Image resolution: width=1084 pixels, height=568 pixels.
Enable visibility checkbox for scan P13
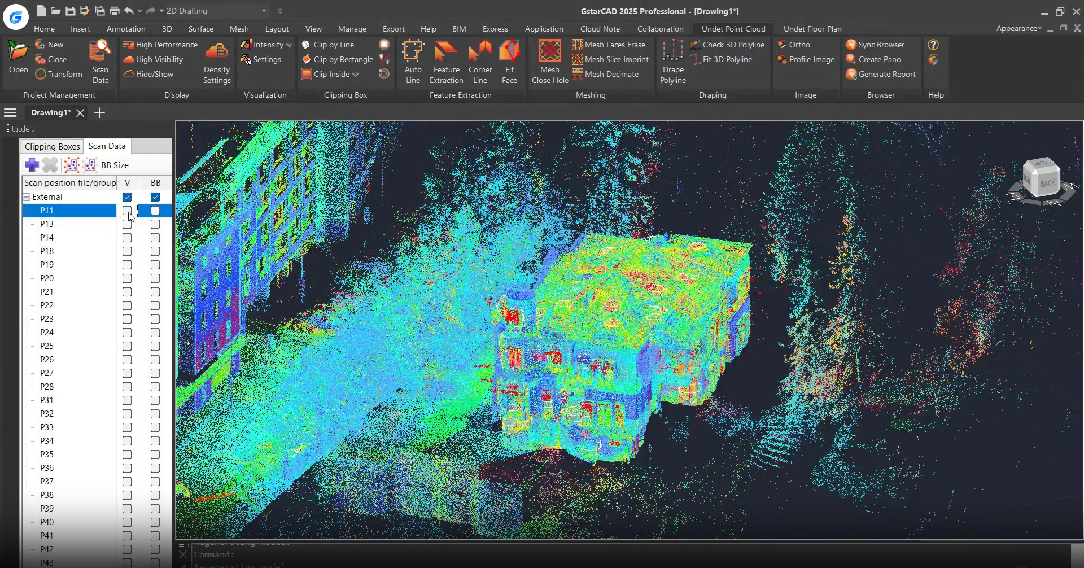point(126,224)
